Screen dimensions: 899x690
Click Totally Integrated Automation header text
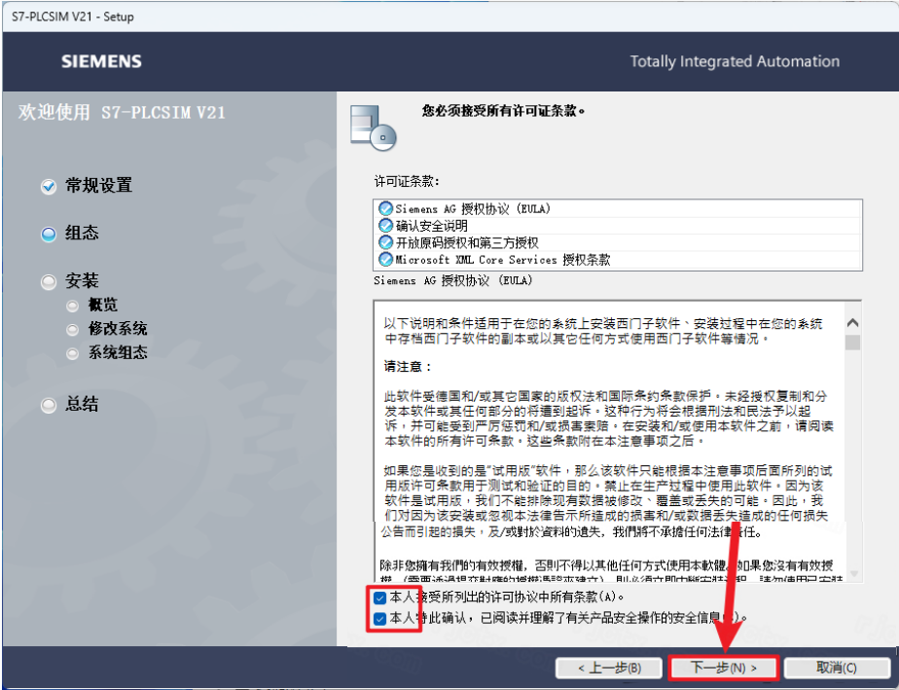[735, 61]
